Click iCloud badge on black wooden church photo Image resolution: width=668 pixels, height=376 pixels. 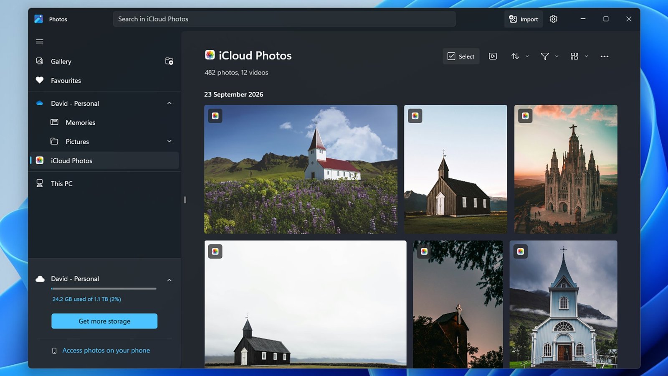click(415, 116)
